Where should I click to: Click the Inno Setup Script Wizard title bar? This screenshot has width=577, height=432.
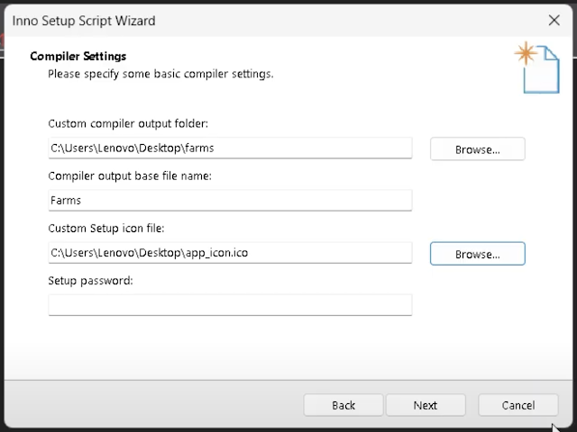pos(270,20)
